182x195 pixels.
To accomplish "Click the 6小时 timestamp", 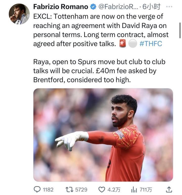I will [151, 7].
